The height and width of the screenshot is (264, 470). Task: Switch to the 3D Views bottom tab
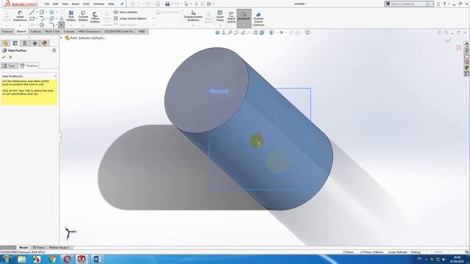tap(38, 248)
